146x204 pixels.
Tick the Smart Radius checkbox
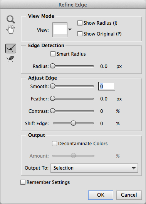pyautogui.click(x=53, y=54)
